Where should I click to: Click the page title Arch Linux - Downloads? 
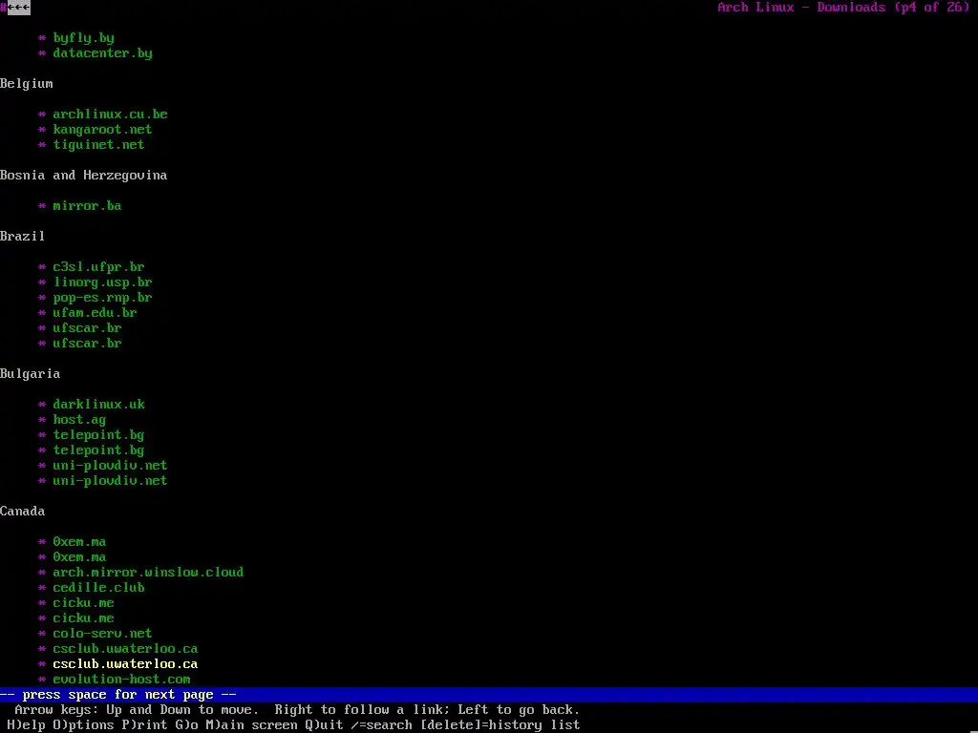801,8
